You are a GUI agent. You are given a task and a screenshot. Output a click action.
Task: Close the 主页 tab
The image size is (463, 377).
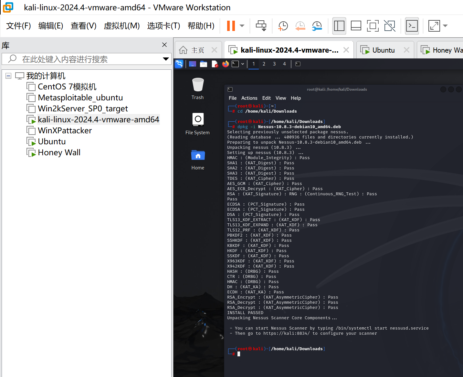[214, 50]
